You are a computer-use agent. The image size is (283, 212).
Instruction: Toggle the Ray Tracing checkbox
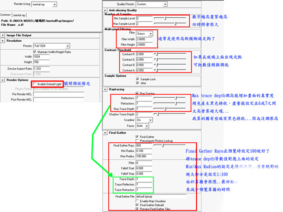point(137,93)
